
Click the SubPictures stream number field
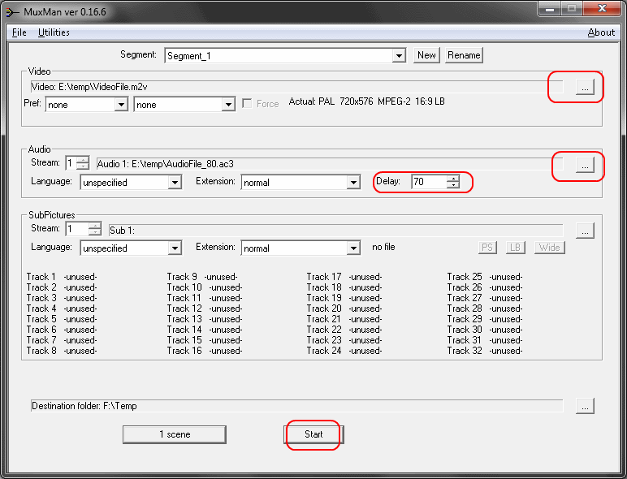[77, 229]
